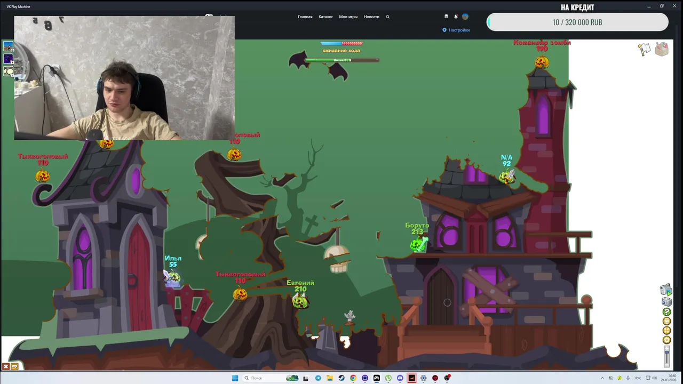Select the player avatar thumbnail numbered 11

[x=8, y=46]
